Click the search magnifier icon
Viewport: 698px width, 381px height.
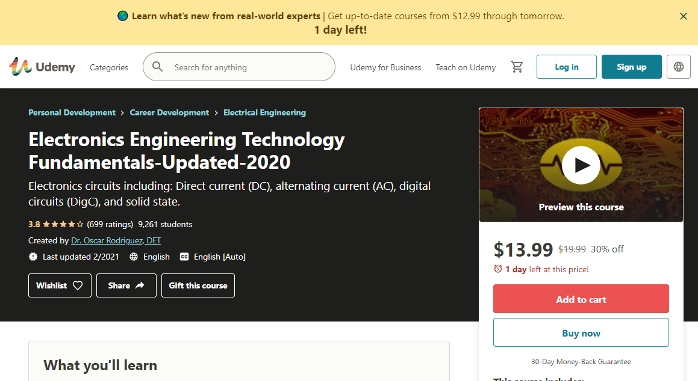[x=158, y=67]
